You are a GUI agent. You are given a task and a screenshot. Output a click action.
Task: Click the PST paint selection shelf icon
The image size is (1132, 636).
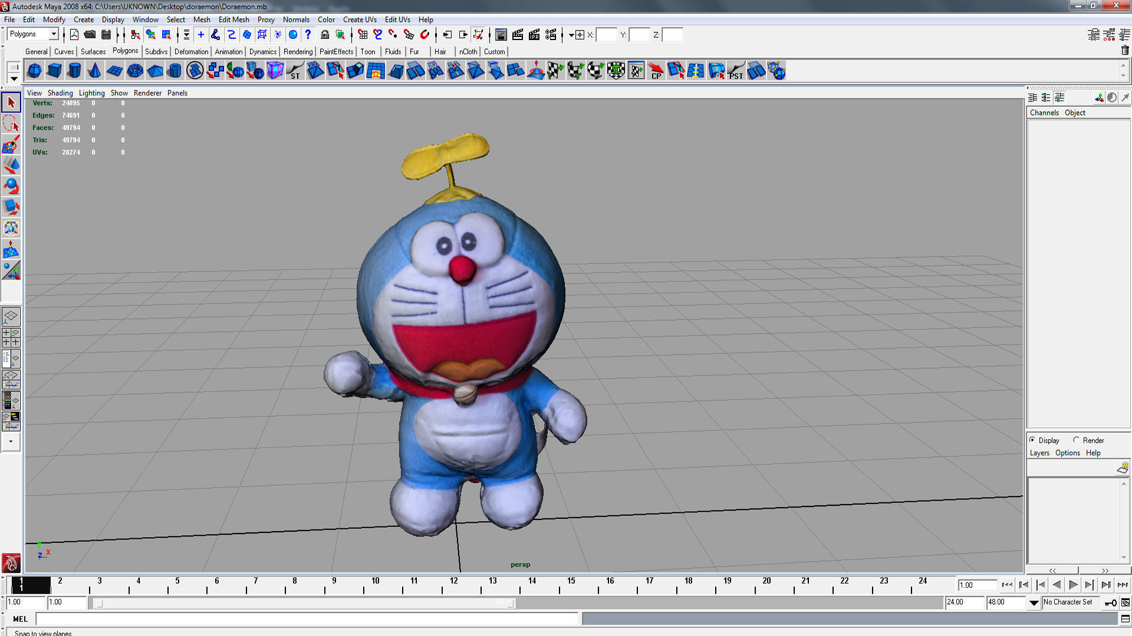[x=736, y=71]
